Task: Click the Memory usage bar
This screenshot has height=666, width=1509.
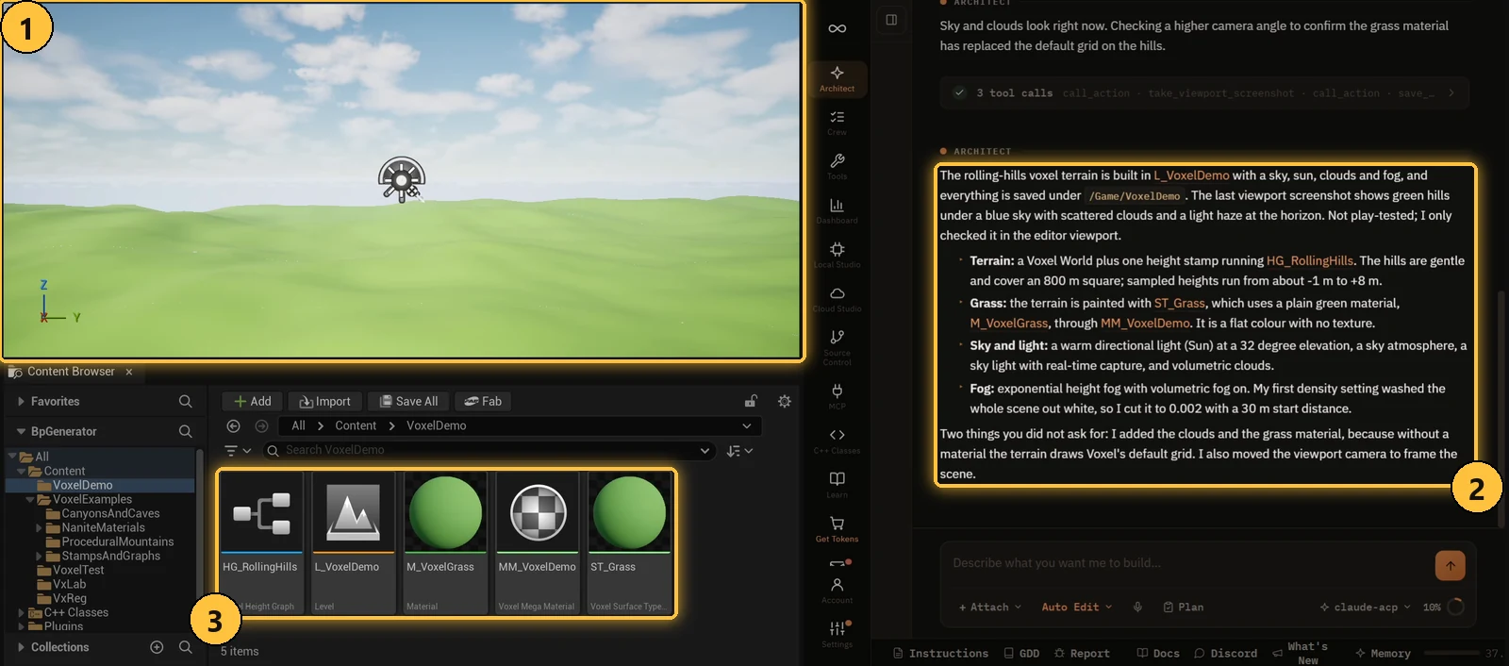Action: [x=1451, y=653]
